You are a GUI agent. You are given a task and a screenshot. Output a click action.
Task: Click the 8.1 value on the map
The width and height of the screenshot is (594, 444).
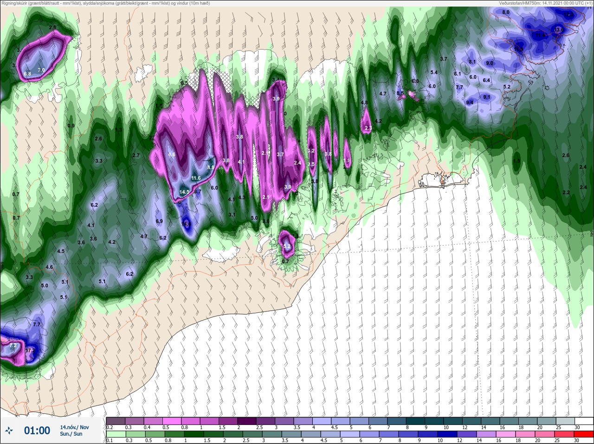pyautogui.click(x=472, y=62)
